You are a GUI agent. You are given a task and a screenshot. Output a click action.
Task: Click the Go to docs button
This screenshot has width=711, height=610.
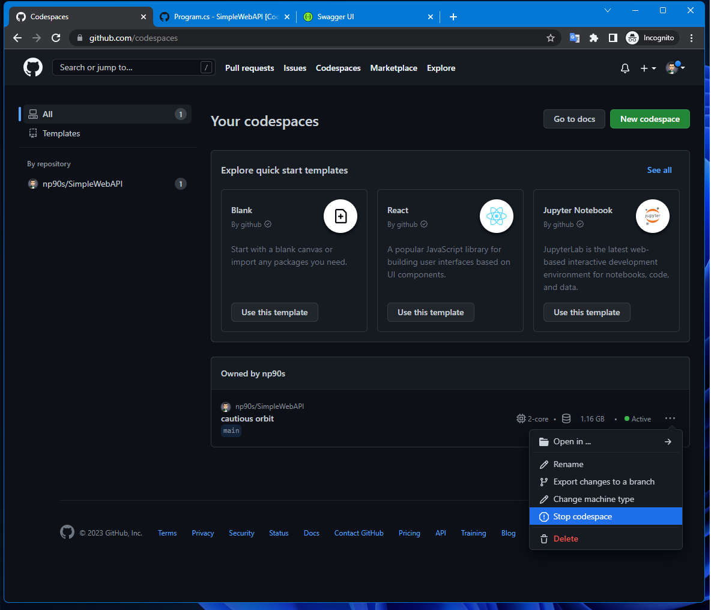pos(574,119)
